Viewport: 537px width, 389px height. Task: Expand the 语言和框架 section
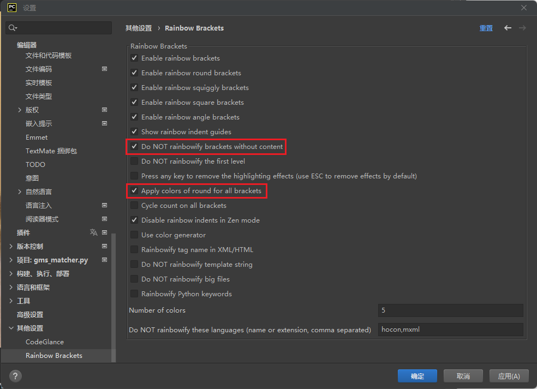point(11,288)
